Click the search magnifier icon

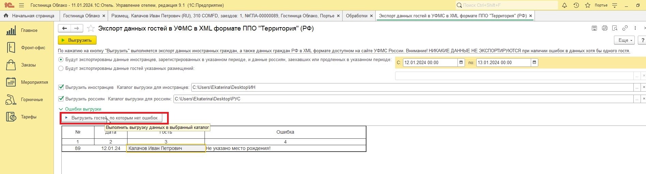pos(459,5)
